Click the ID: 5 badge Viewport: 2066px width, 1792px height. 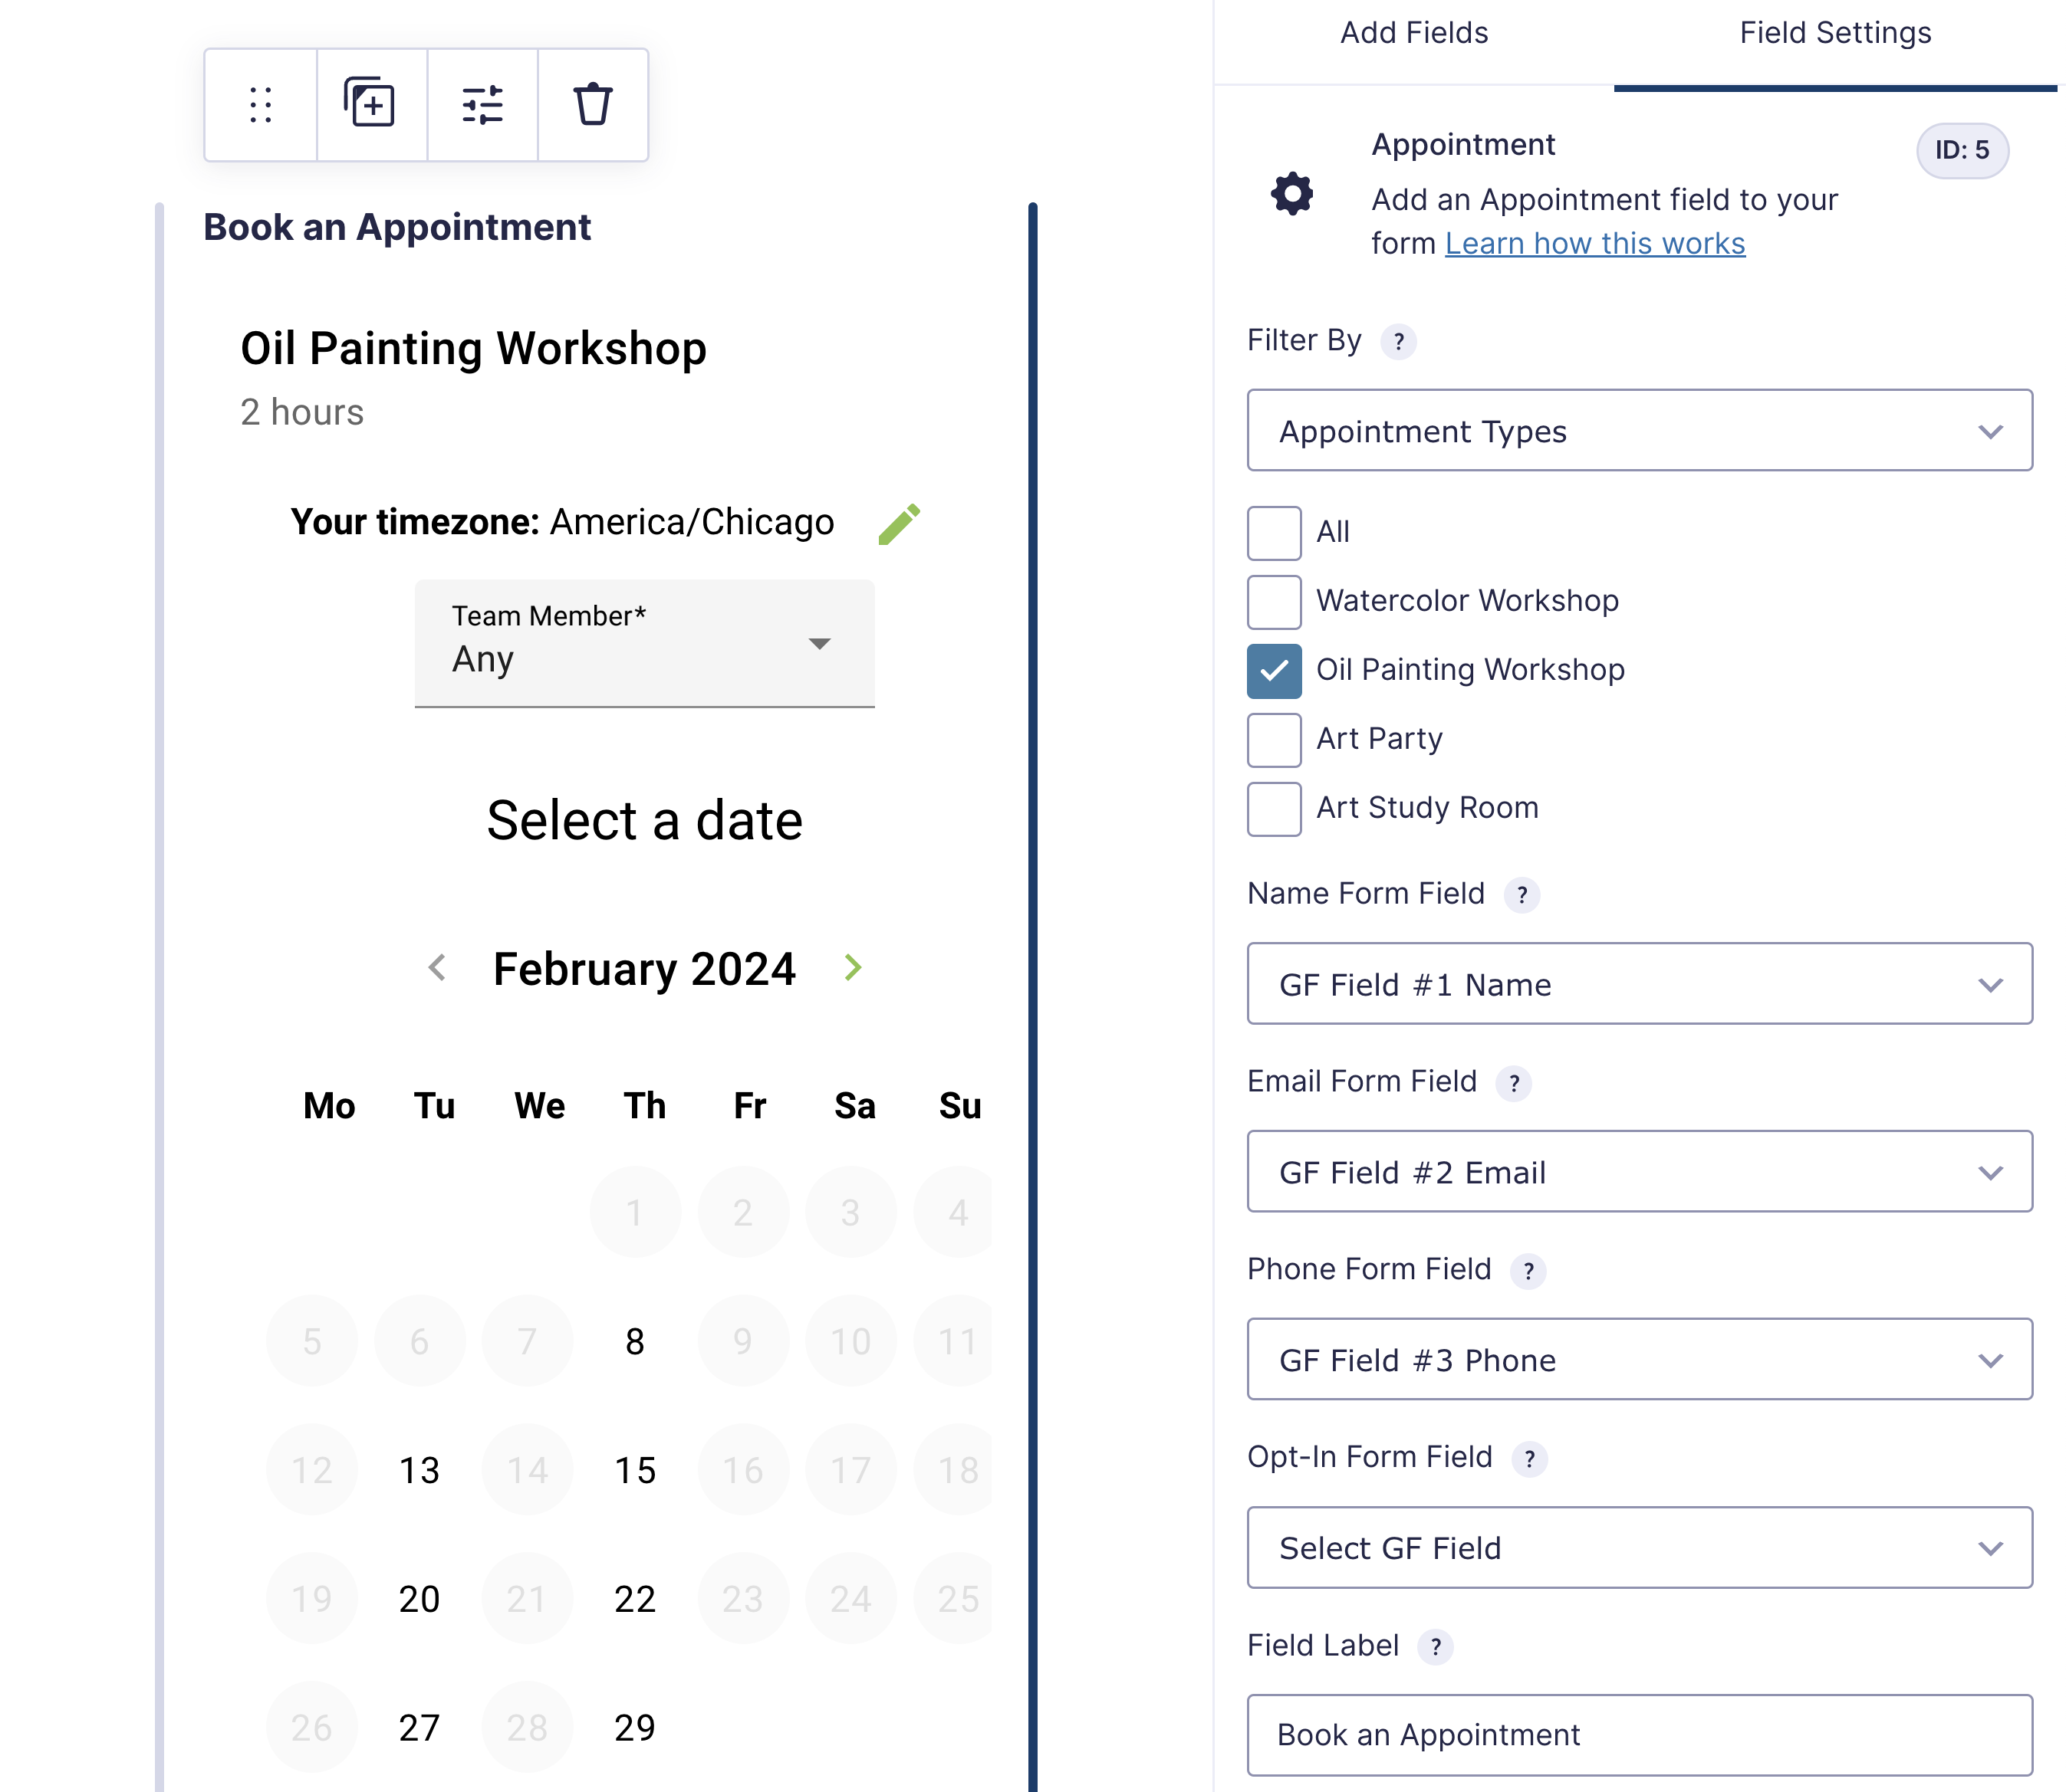(1962, 151)
